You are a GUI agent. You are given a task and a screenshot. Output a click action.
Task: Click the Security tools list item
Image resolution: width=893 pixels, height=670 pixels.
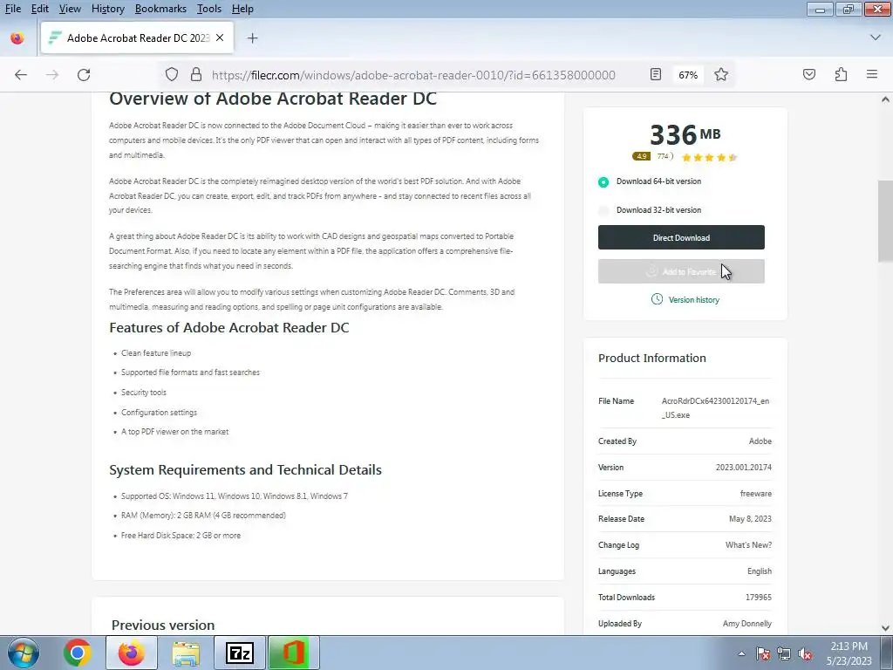tap(144, 393)
